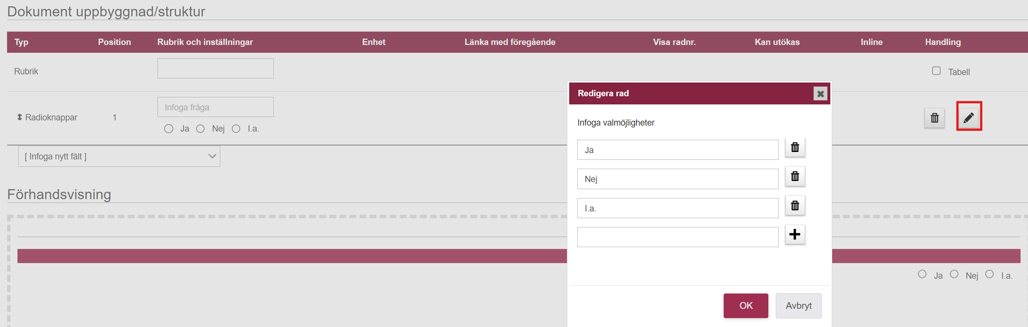Delete the 'Nej' option with trash icon
Viewport: 1028px width, 327px height.
795,177
